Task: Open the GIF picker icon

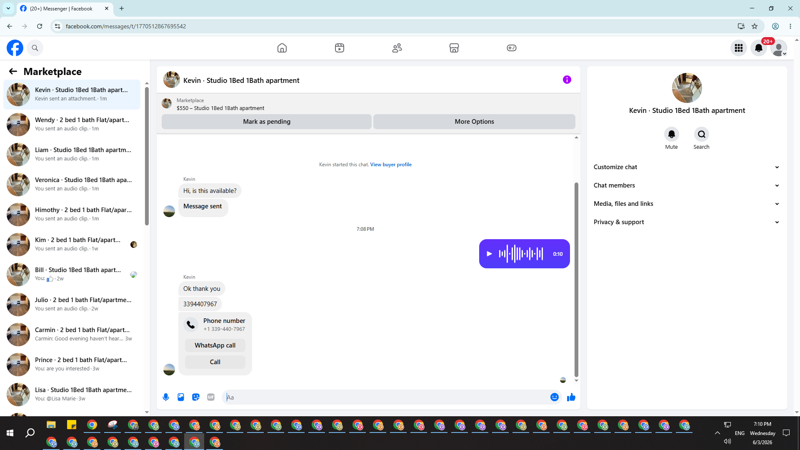Action: coord(211,397)
